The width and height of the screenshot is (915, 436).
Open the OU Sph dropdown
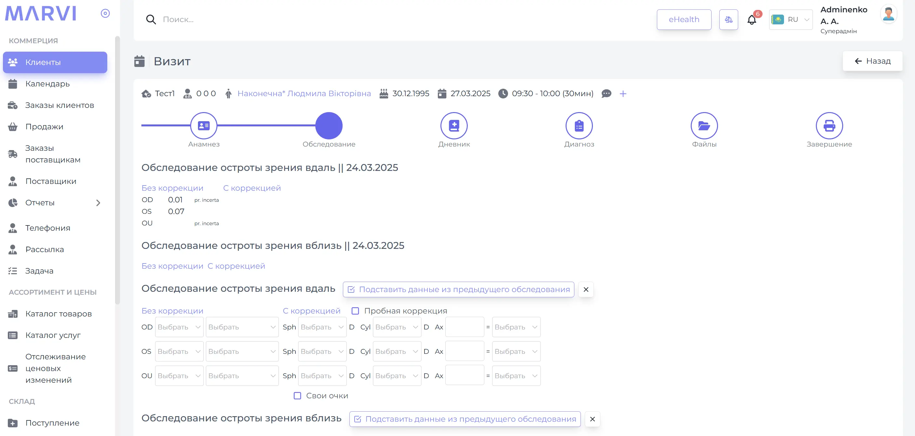coord(322,376)
